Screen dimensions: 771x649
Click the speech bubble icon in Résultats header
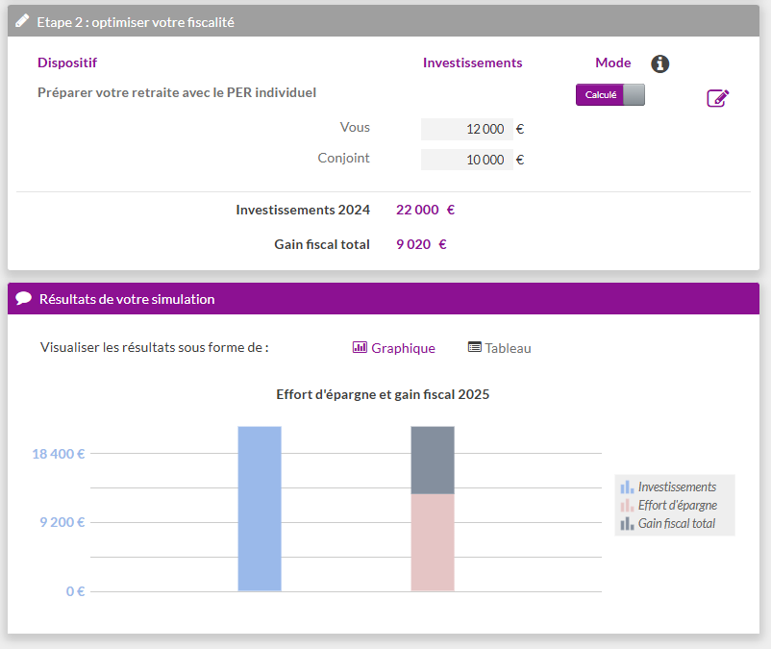click(24, 298)
